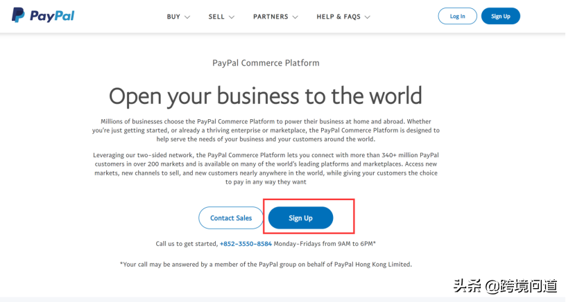
Task: Expand the chevron beside BUY
Action: click(187, 17)
